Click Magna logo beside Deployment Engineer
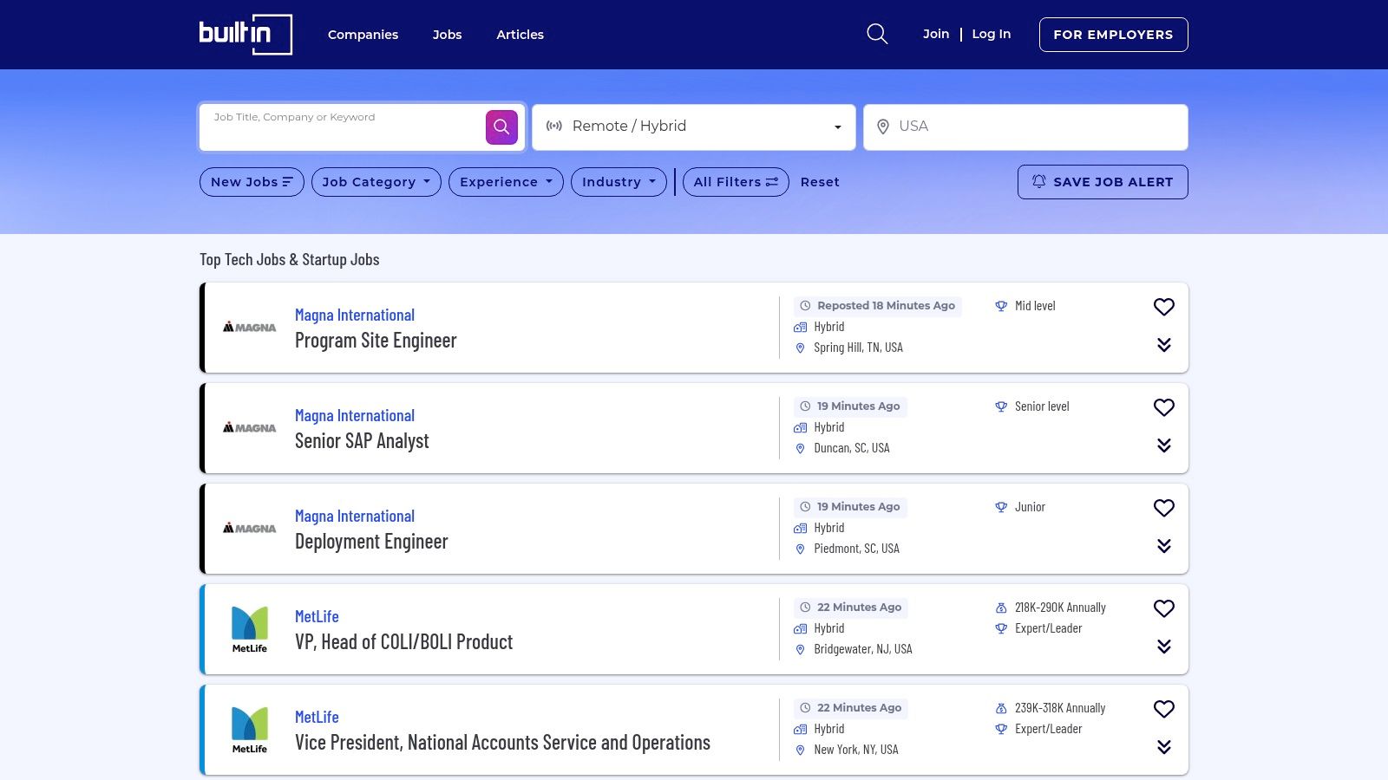Image resolution: width=1388 pixels, height=780 pixels. 250,529
